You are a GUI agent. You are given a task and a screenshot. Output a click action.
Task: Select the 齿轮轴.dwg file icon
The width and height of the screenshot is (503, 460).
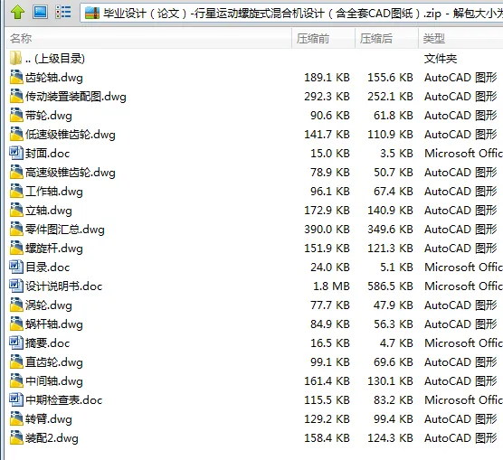(16, 77)
